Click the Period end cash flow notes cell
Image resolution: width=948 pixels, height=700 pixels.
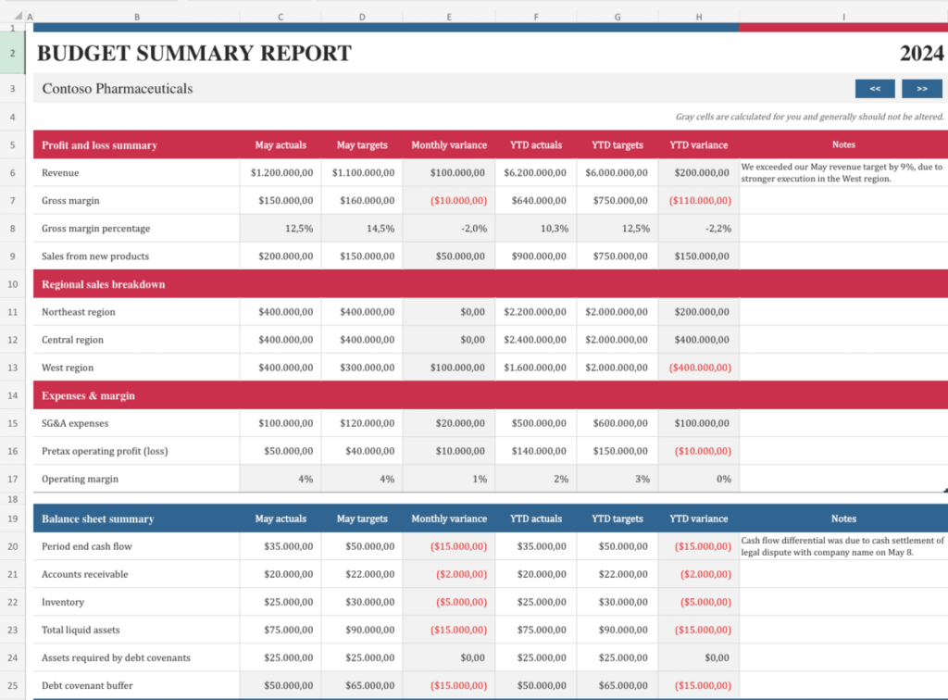click(x=843, y=546)
